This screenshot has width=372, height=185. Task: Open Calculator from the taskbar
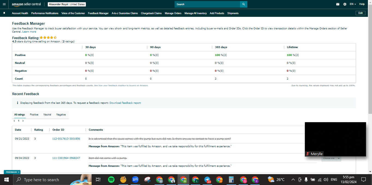231,180
